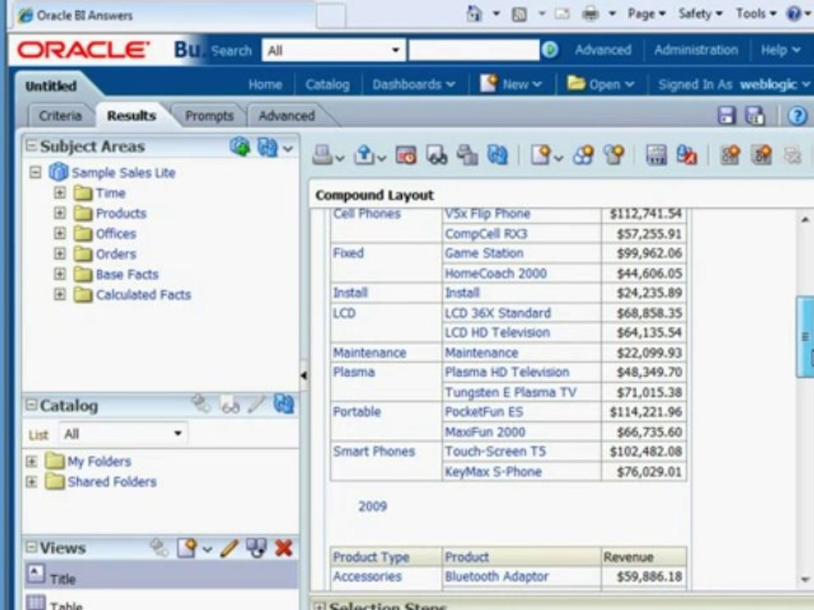Viewport: 814px width, 610px height.
Task: Open the Dashboards menu
Action: 413,84
